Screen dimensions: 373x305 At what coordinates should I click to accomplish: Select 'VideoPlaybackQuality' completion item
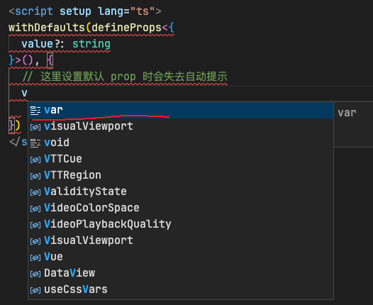pyautogui.click(x=181, y=224)
